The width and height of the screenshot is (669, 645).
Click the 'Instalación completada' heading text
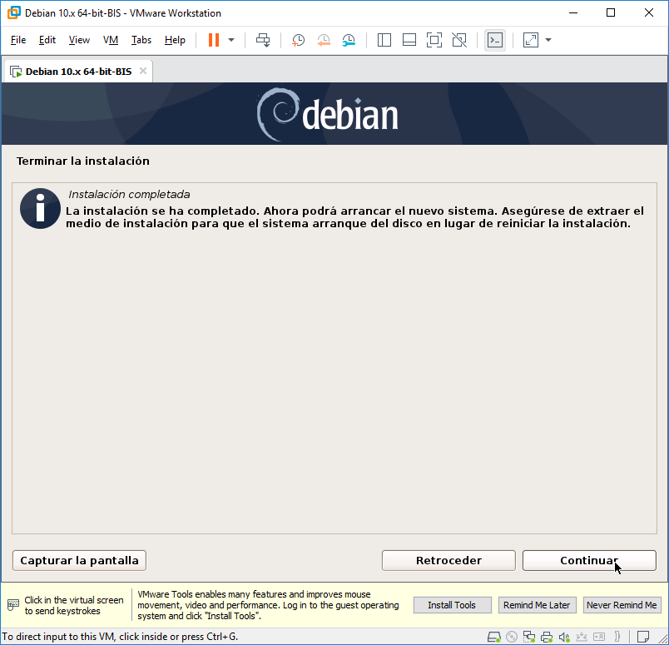129,194
